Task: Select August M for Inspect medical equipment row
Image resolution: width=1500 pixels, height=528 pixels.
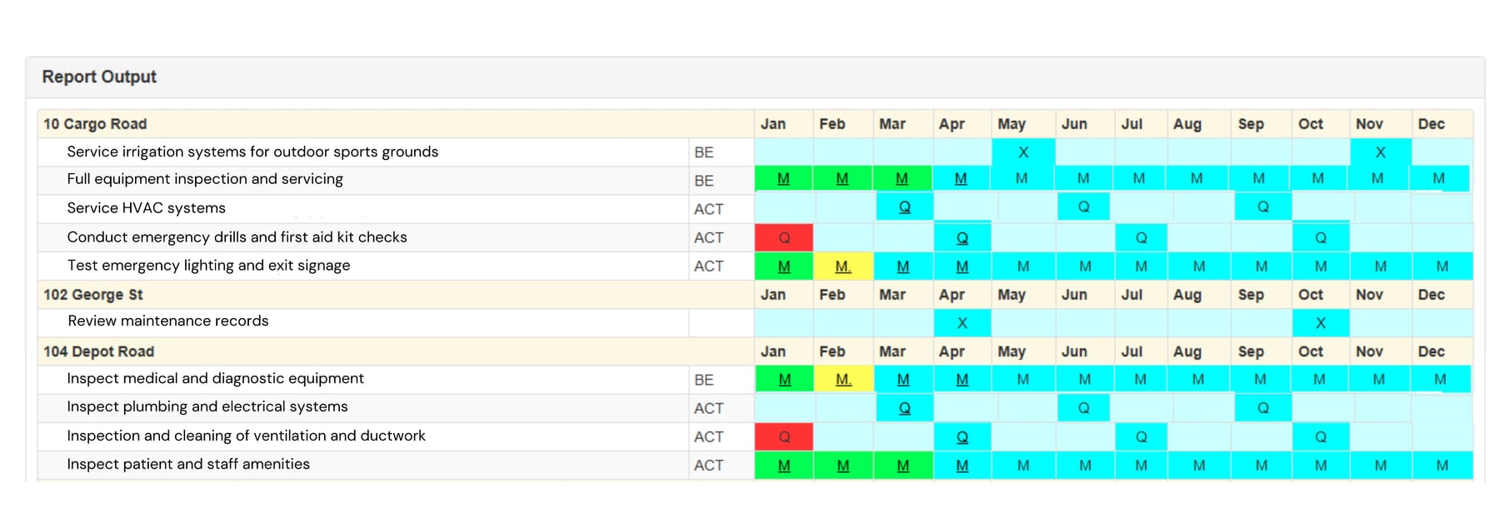Action: [x=1198, y=379]
